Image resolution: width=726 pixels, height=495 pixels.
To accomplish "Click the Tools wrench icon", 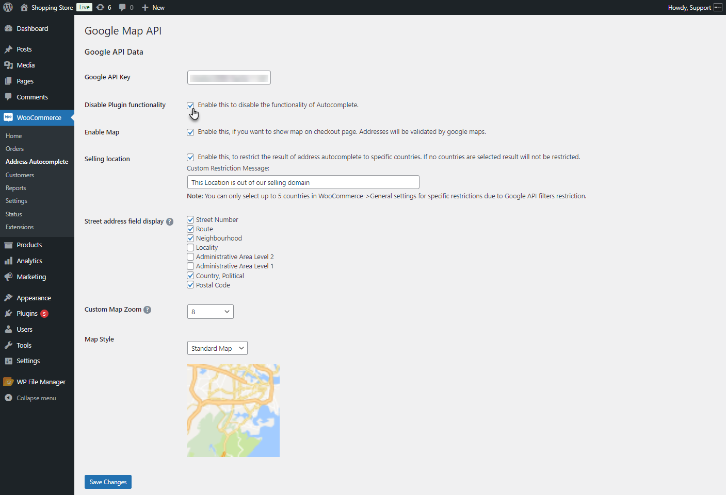I will 8,345.
